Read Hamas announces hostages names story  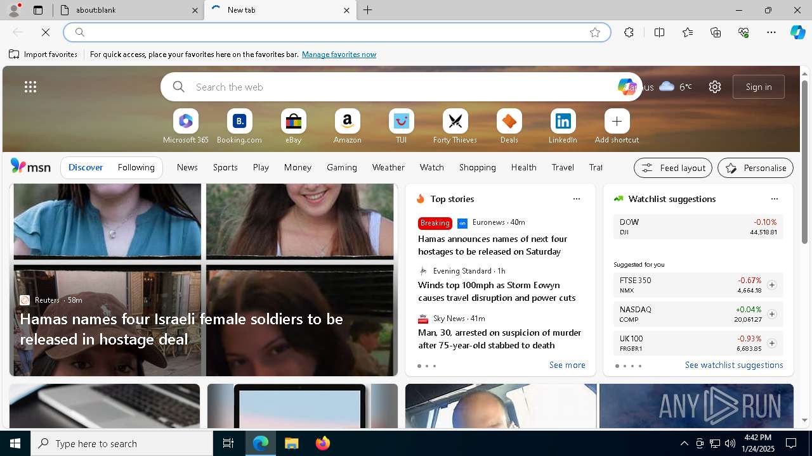click(493, 245)
